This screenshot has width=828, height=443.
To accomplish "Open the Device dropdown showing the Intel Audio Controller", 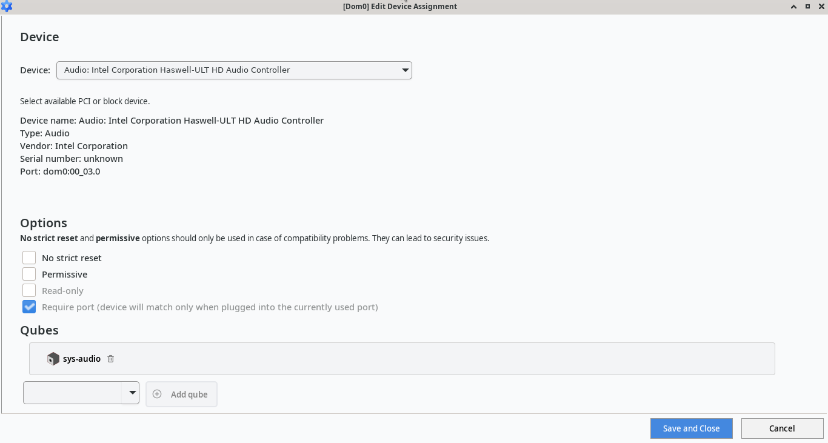I will pyautogui.click(x=234, y=70).
